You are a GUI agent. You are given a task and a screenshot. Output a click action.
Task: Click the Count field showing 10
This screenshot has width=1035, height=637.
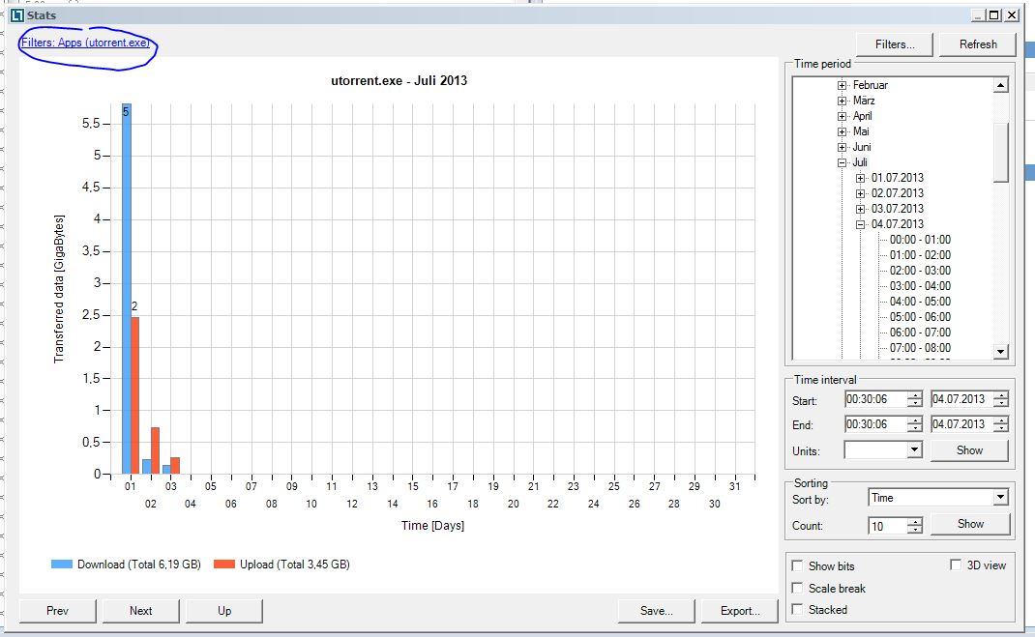888,526
